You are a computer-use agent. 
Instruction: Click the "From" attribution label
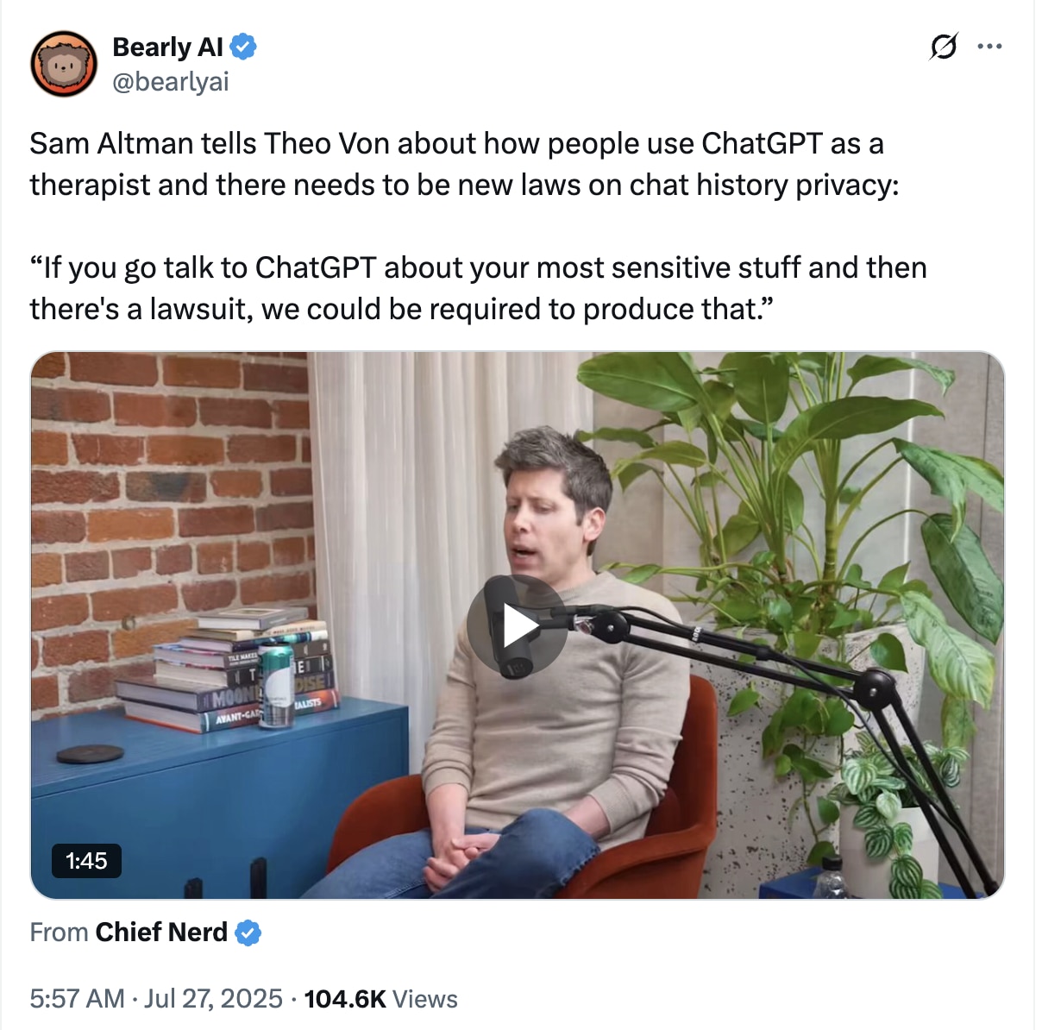pos(59,933)
